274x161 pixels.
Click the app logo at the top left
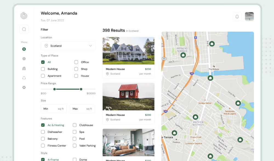(24, 16)
